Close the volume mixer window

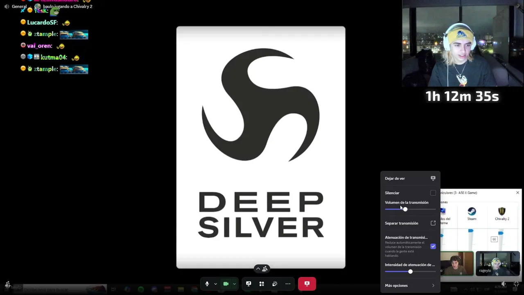click(x=517, y=193)
